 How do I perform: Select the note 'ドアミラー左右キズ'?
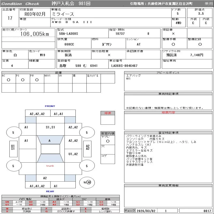click(139, 150)
